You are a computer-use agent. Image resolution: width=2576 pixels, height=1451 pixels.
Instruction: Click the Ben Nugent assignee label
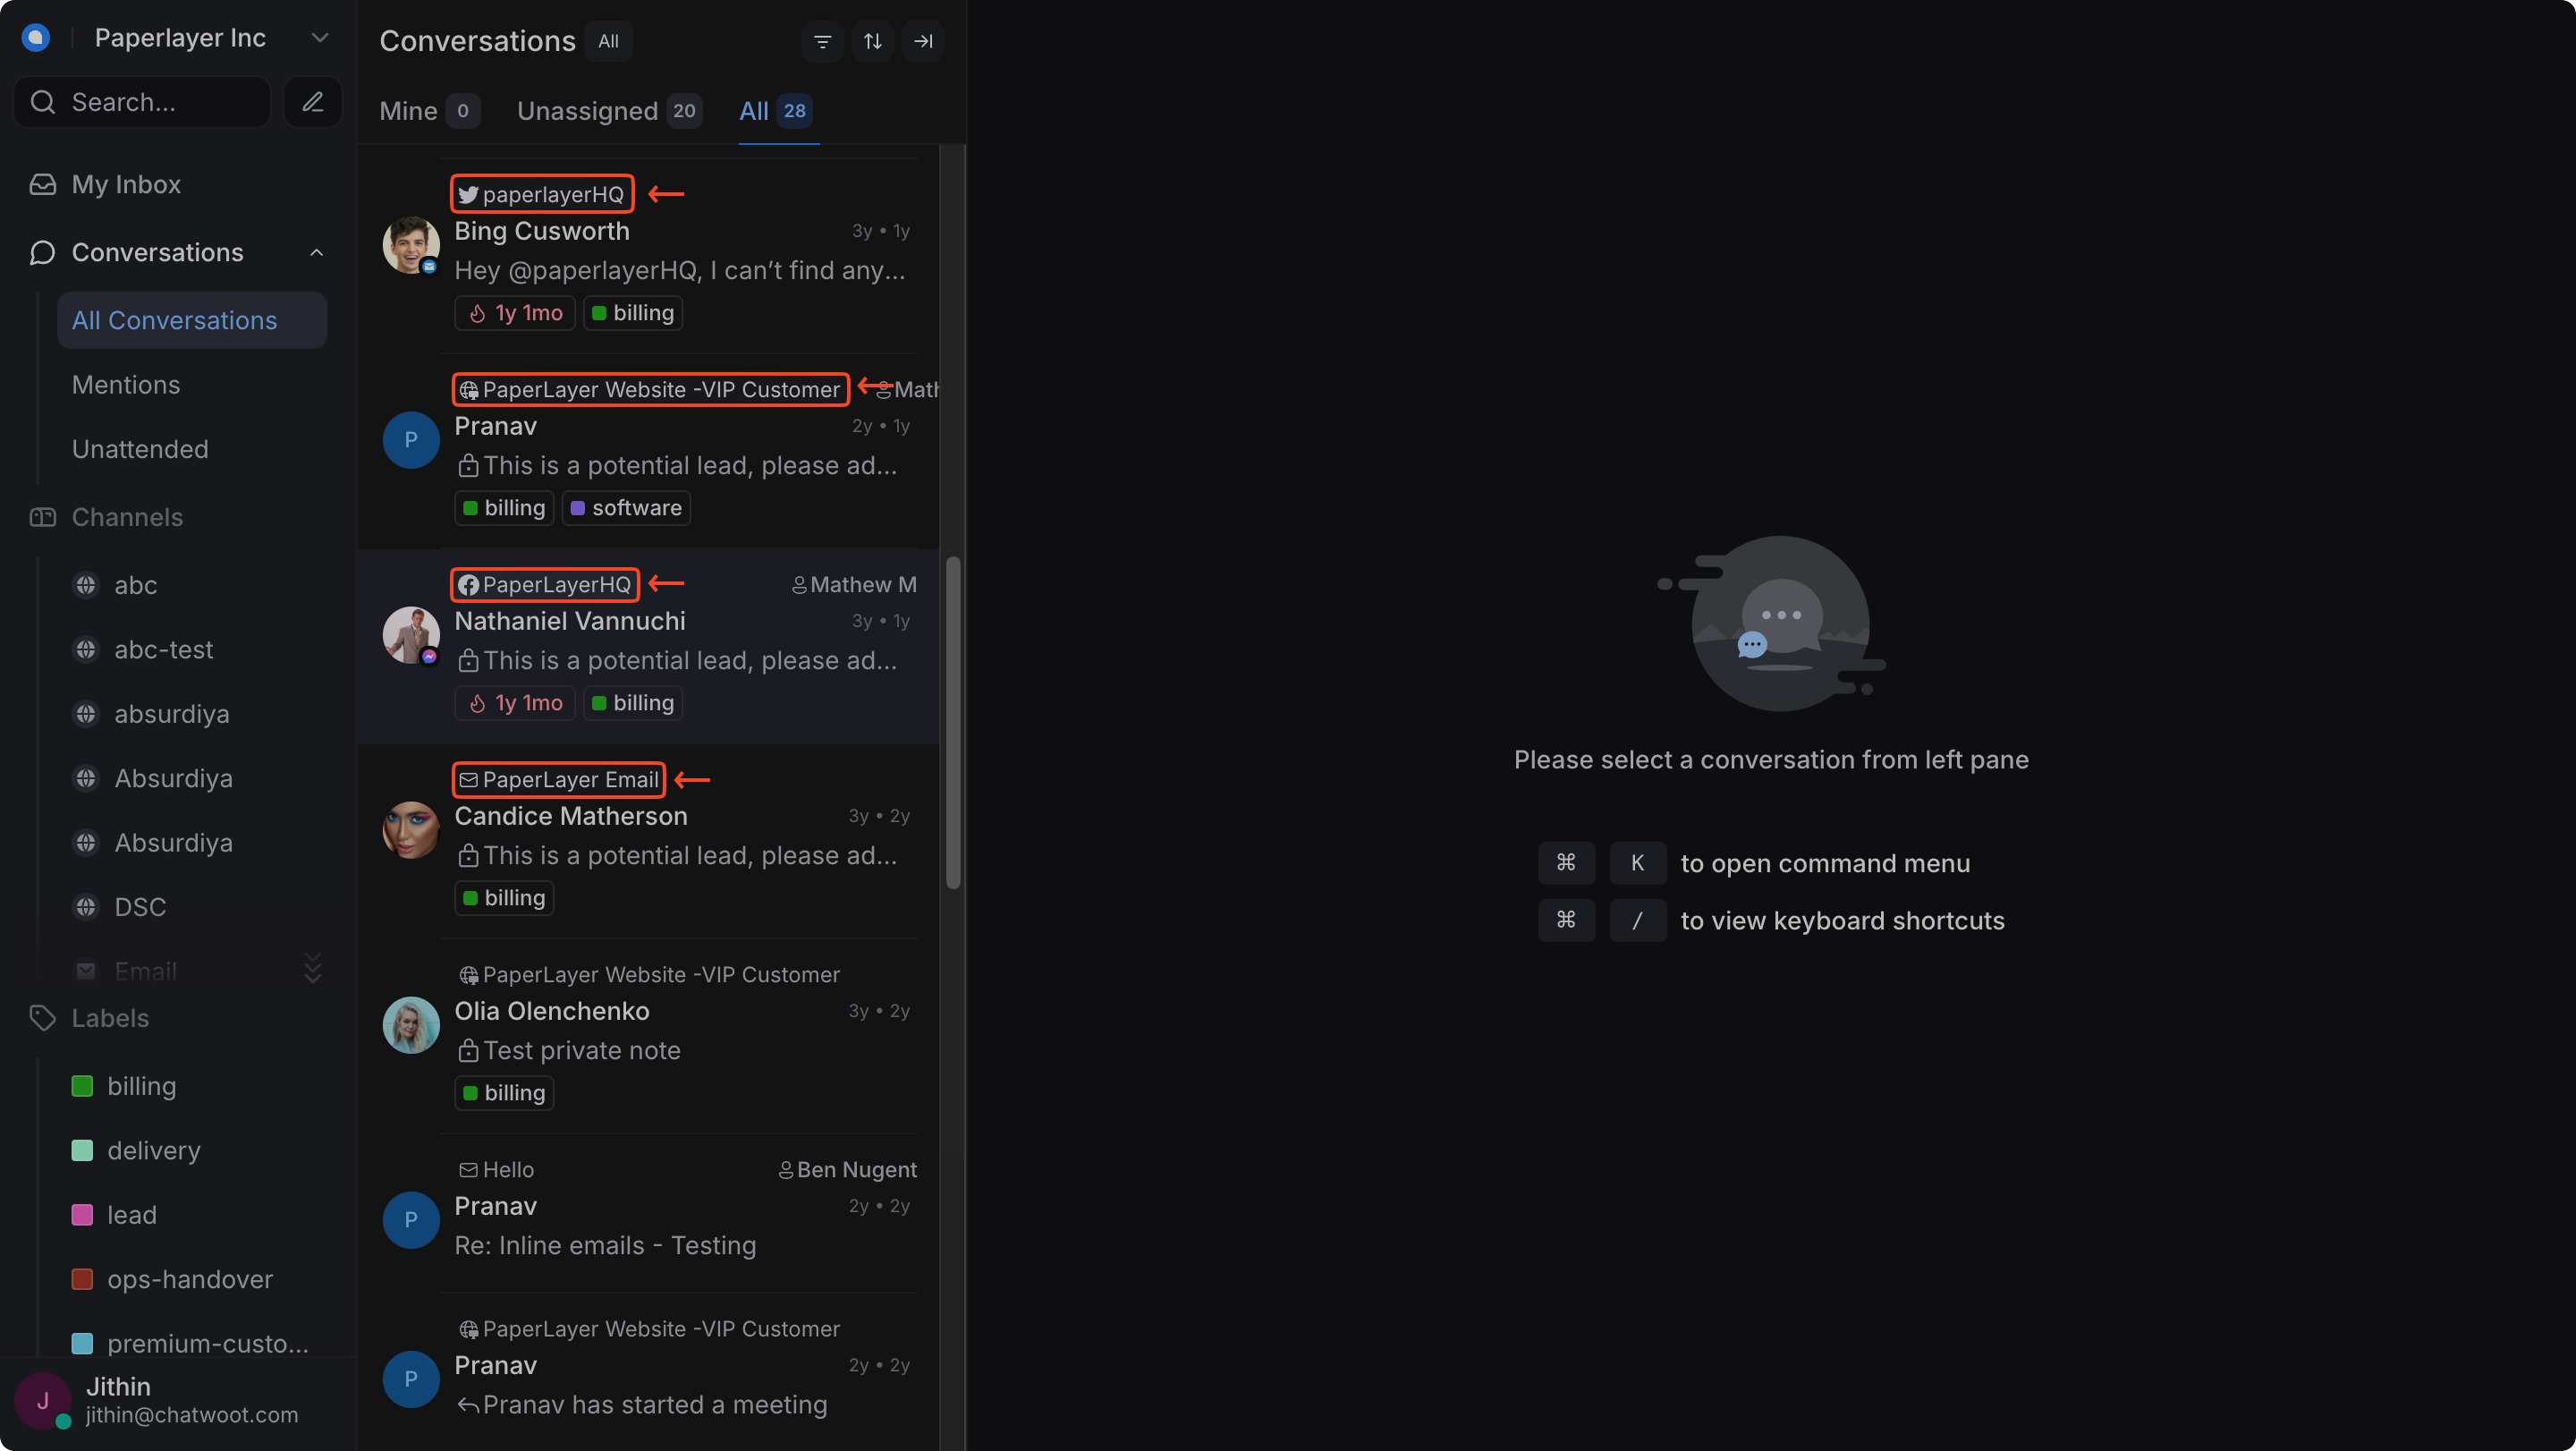coord(847,1170)
